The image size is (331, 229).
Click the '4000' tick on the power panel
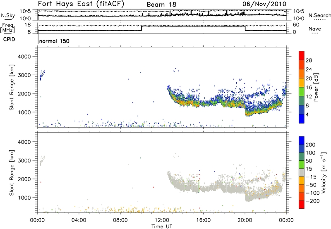click(x=24, y=57)
